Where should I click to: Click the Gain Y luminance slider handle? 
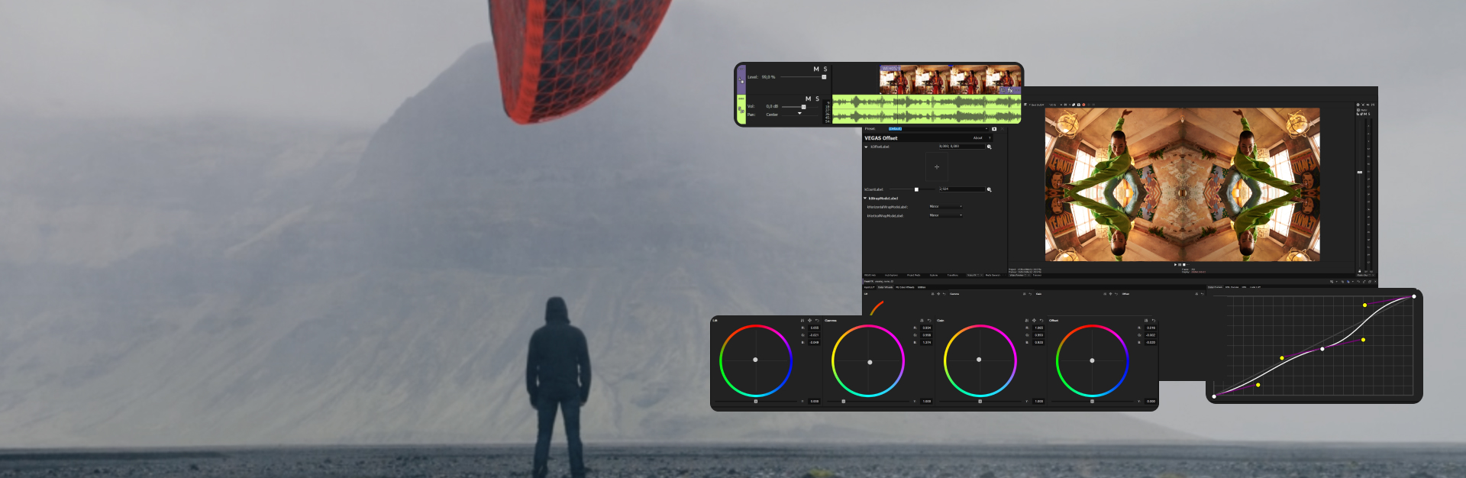(x=980, y=401)
